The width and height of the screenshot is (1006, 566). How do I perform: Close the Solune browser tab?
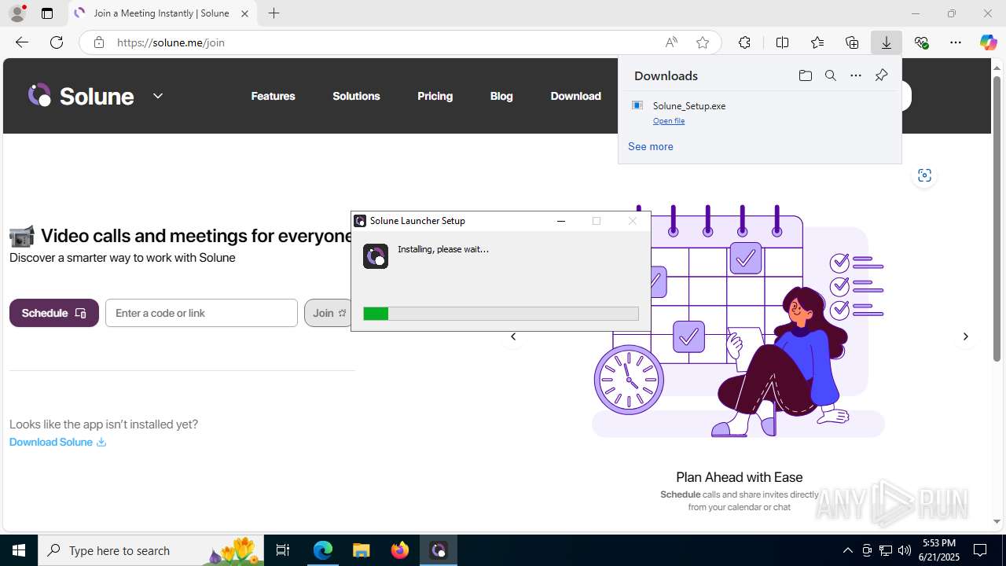244,13
